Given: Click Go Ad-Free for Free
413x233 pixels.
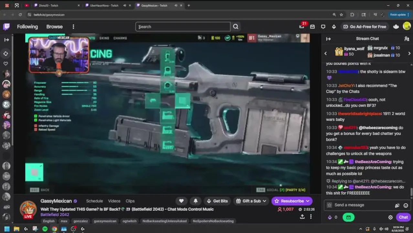Looking at the screenshot, I should (x=365, y=27).
